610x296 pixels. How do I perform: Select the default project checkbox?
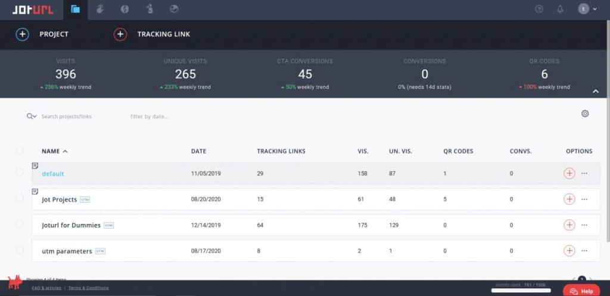pos(20,172)
